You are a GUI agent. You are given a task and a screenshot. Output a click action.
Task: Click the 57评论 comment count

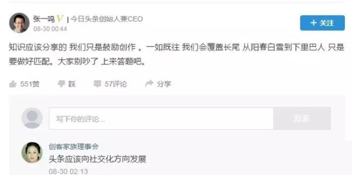116,84
